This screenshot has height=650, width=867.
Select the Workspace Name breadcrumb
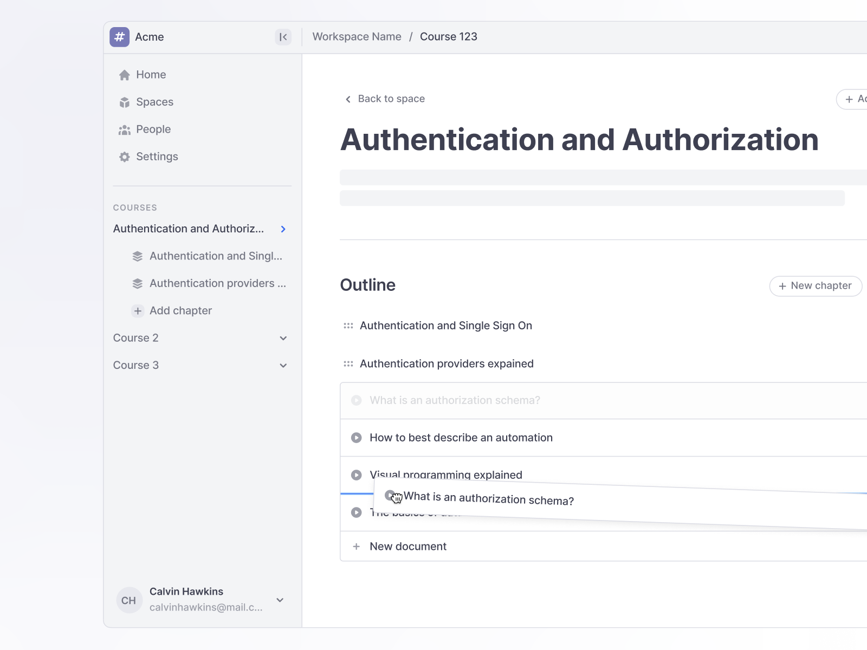(357, 37)
